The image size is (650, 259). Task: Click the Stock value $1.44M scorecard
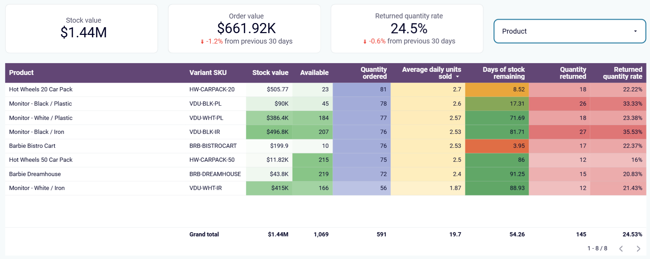click(x=82, y=29)
